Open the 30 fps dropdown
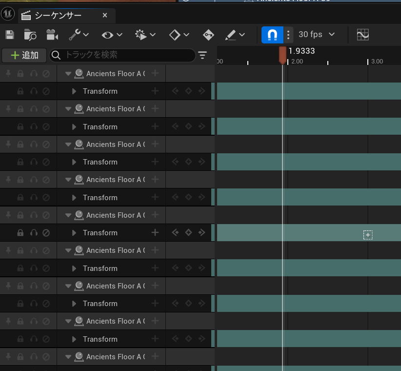This screenshot has height=371, width=401. (315, 35)
